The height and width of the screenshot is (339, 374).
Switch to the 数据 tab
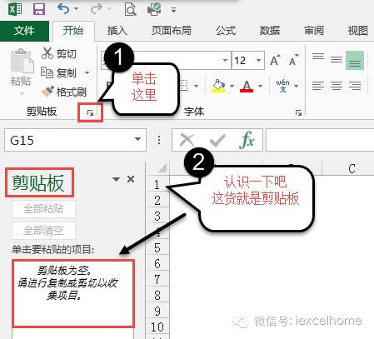270,31
